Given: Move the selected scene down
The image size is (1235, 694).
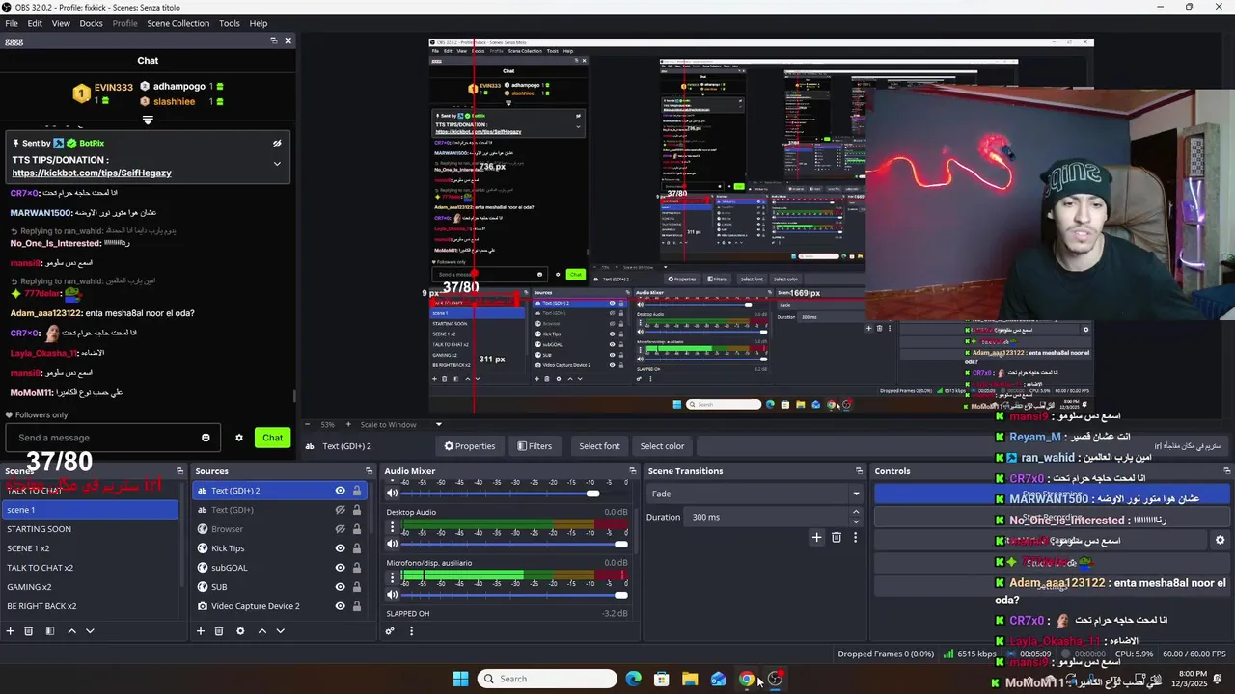Looking at the screenshot, I should point(90,631).
